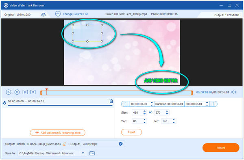Decrease the Top position value

[x=144, y=122]
